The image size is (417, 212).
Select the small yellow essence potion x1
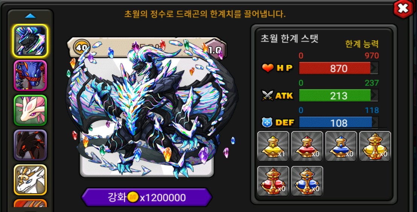pyautogui.click(x=273, y=146)
